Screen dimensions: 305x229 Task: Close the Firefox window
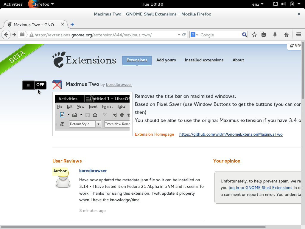point(299,14)
